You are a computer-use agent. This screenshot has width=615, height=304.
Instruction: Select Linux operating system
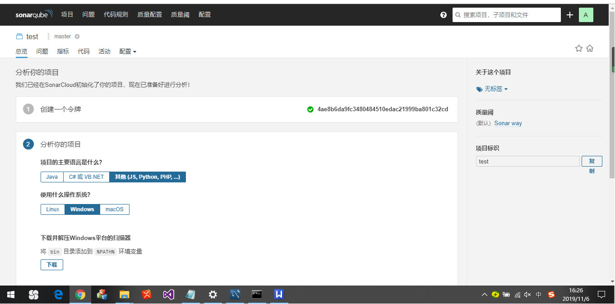point(53,209)
